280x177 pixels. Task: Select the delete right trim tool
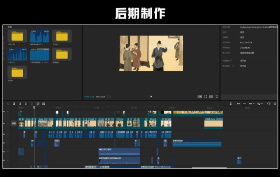tap(26, 104)
